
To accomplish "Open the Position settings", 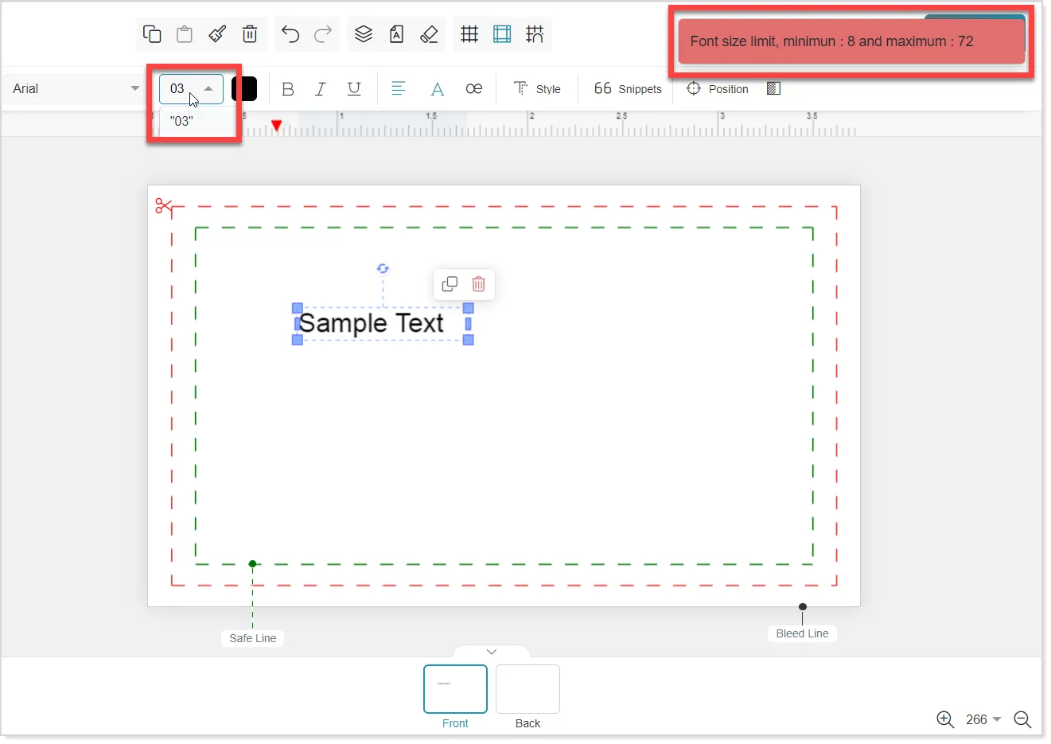I will [717, 89].
